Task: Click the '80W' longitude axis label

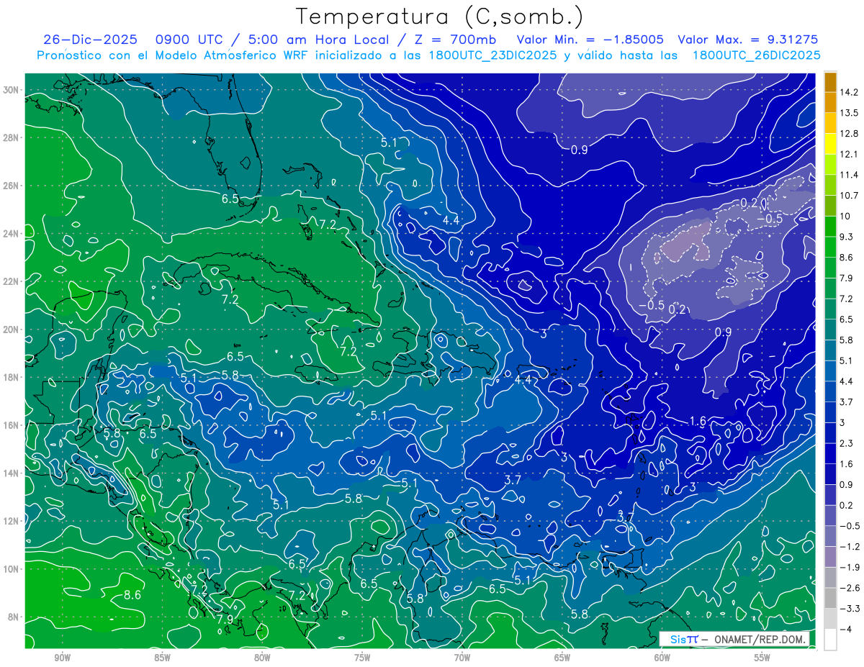Action: coord(262,658)
